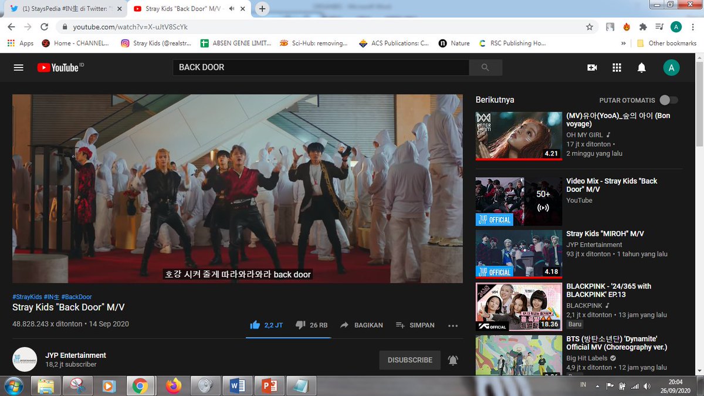The height and width of the screenshot is (396, 704).
Task: Mute the tab via speaker icon
Action: [231, 9]
